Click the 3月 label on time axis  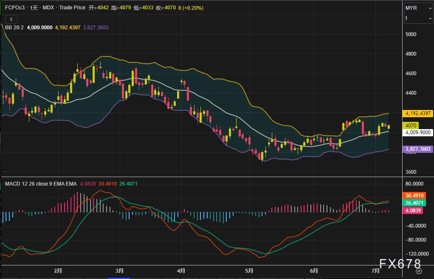[x=120, y=271]
